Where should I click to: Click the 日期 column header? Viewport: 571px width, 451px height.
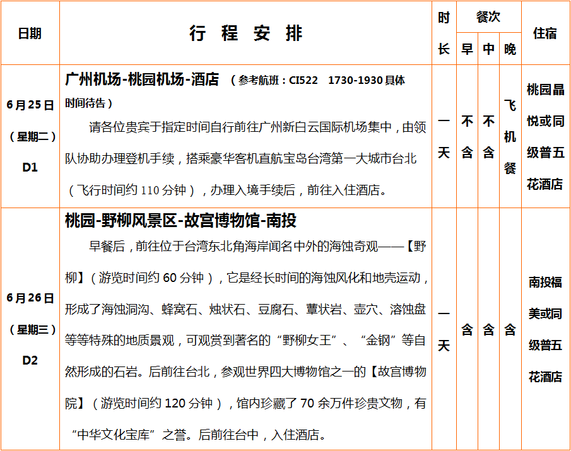[30, 33]
